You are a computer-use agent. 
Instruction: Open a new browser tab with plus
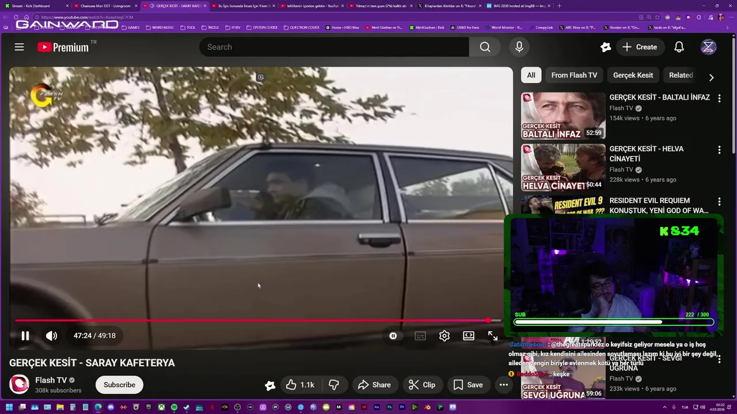[559, 6]
